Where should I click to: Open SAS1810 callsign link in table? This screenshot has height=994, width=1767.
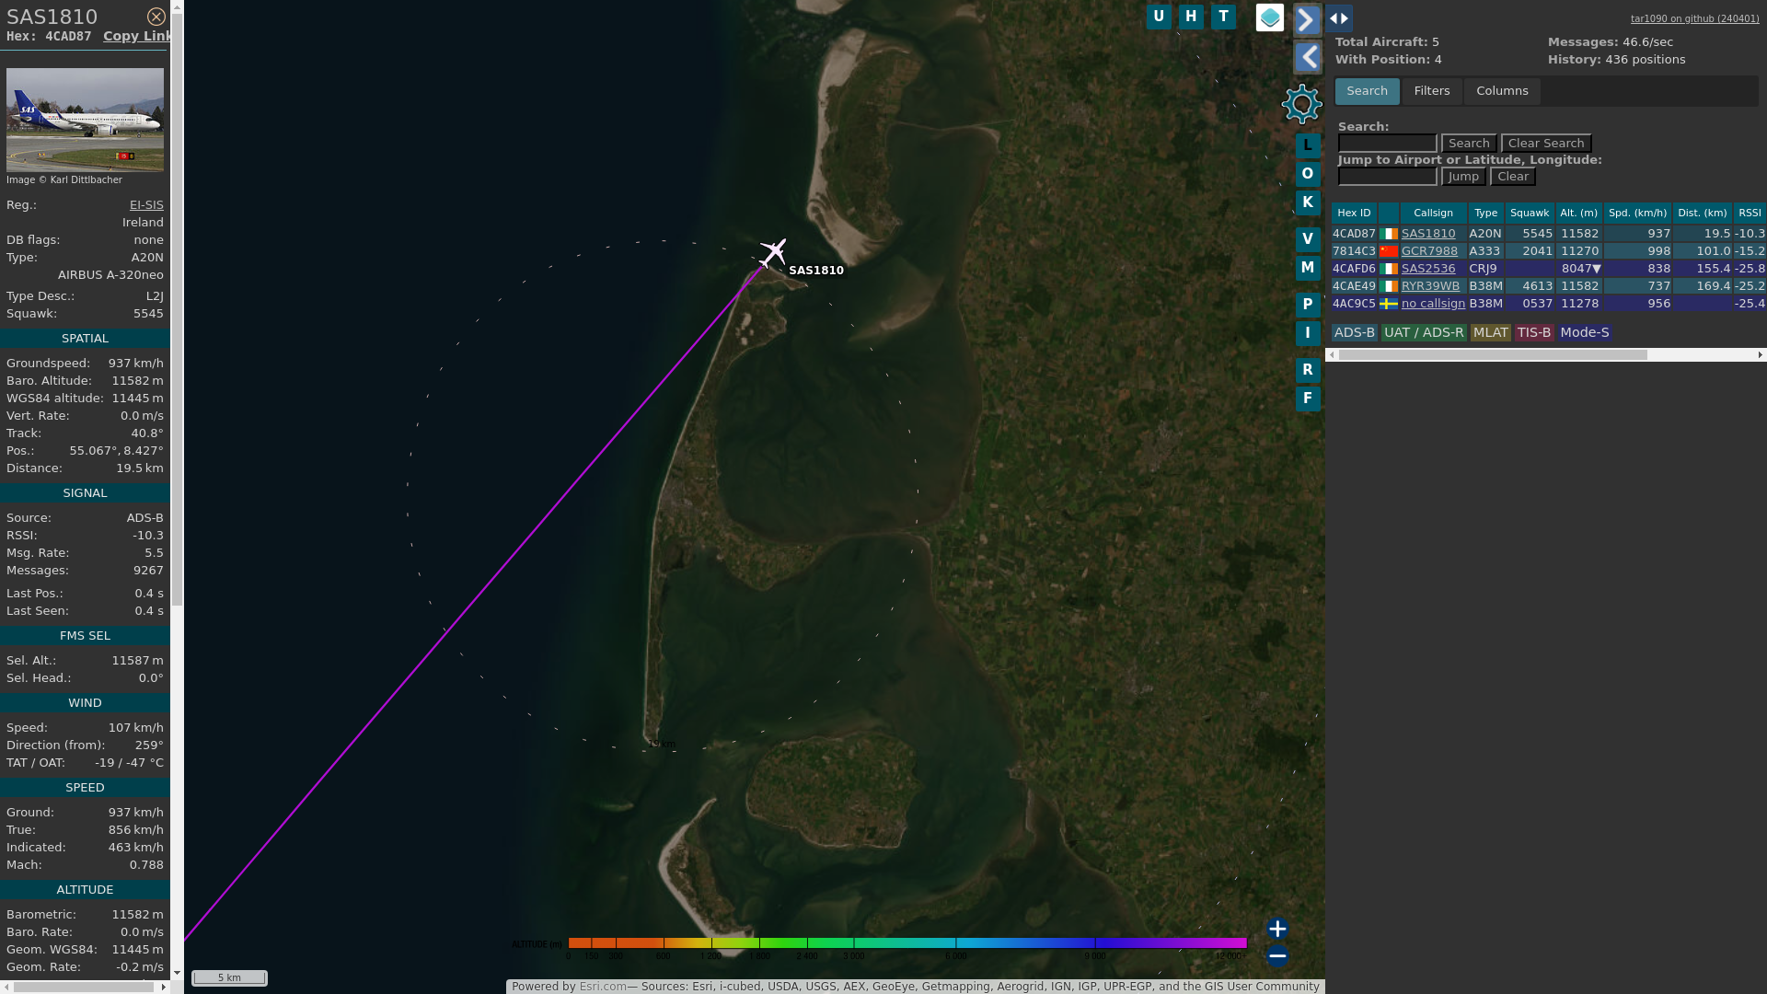(x=1428, y=234)
